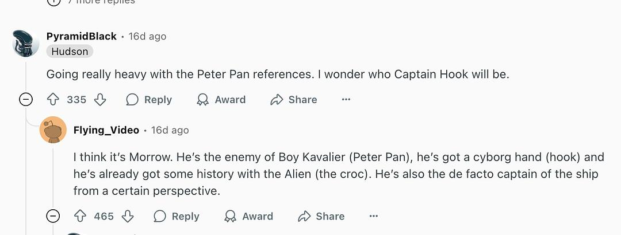This screenshot has height=235, width=621.
Task: Click Flying_Video's orange avatar
Action: click(53, 130)
